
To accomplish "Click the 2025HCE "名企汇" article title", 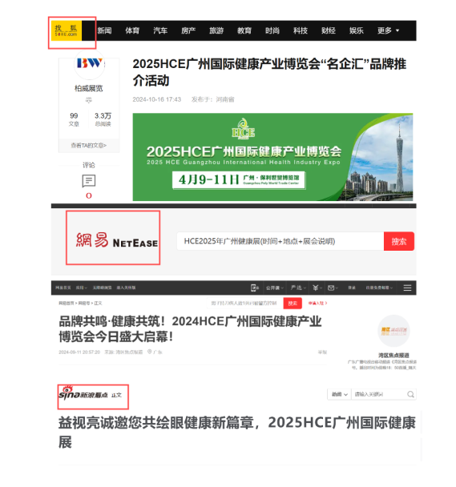I will pyautogui.click(x=269, y=72).
